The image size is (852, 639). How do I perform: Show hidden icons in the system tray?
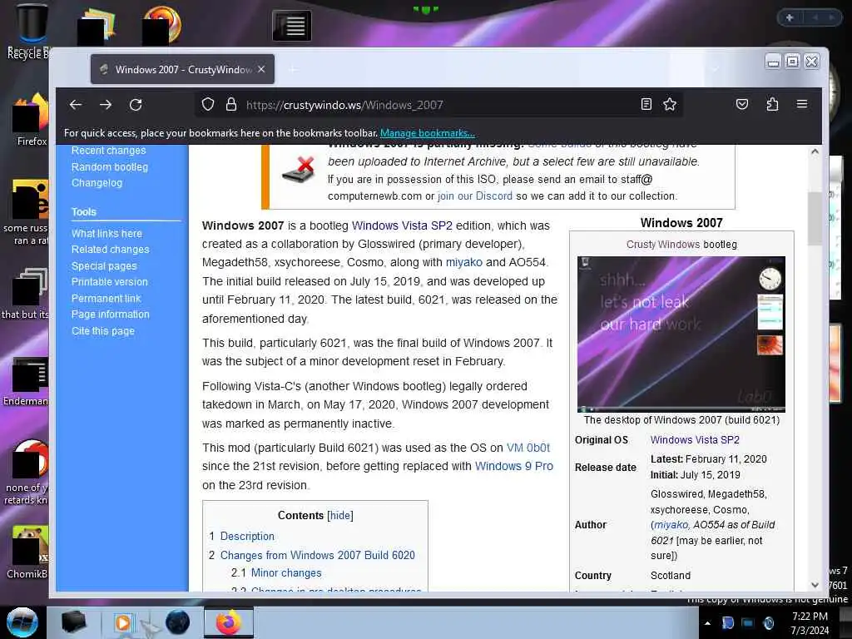pos(707,623)
